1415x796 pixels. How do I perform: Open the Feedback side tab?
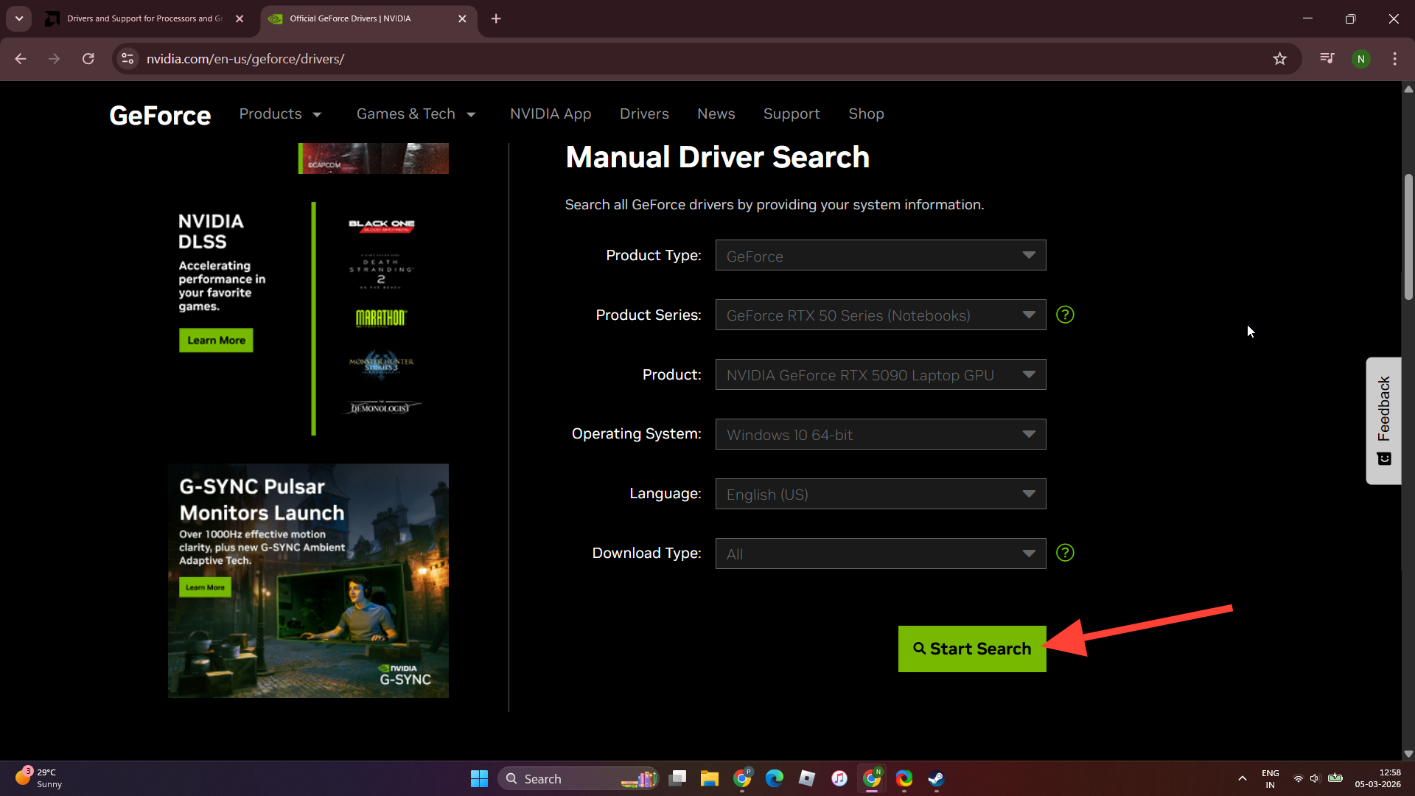click(x=1383, y=420)
